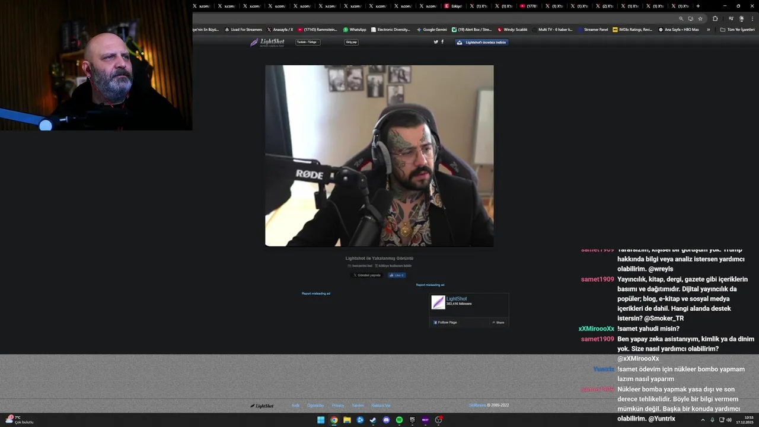759x427 pixels.
Task: Switch to the (1778) YouTube browser tab
Action: click(x=529, y=6)
